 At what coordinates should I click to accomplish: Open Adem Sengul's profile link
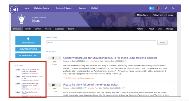[x=34, y=80]
